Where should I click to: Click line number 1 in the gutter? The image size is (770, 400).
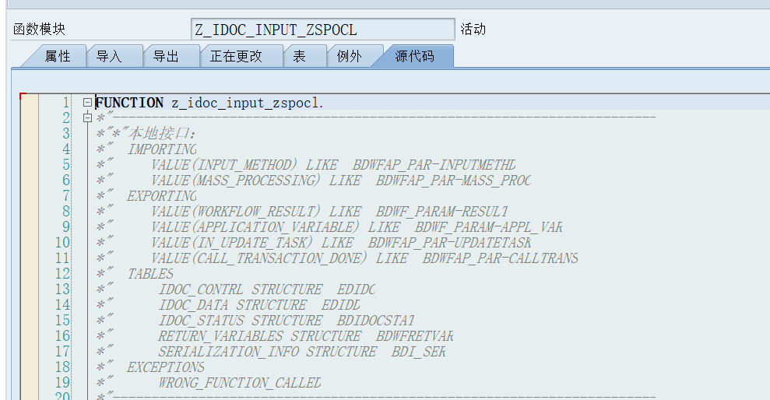[x=66, y=103]
